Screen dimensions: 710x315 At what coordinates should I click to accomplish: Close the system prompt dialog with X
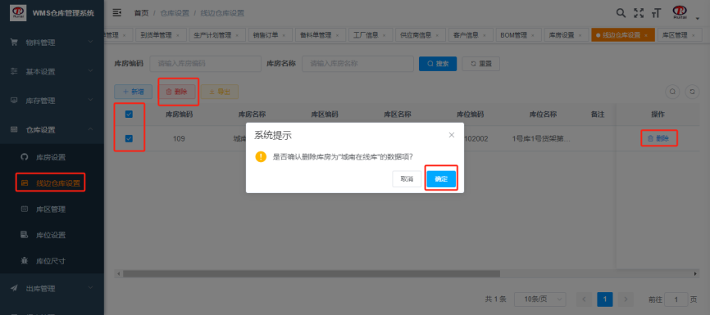[452, 135]
